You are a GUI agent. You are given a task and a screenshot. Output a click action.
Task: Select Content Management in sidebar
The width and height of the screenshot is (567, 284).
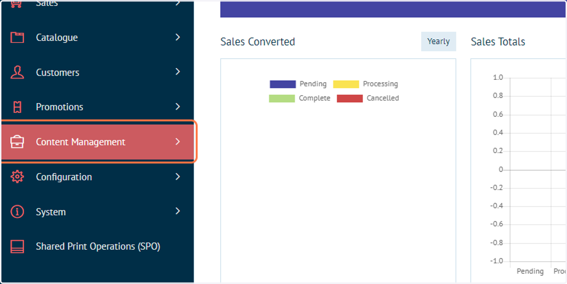pyautogui.click(x=97, y=142)
